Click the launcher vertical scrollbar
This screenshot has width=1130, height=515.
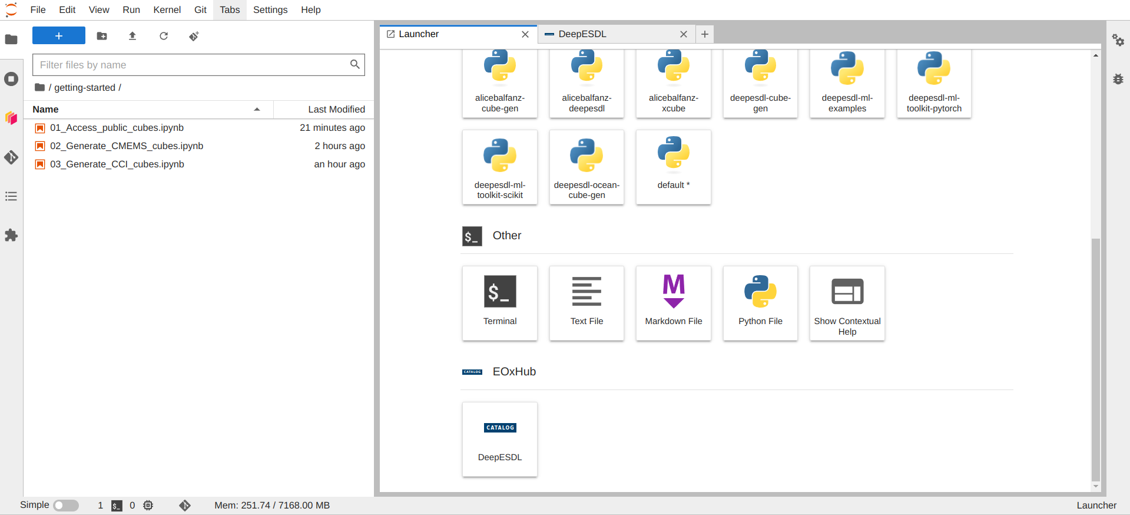click(x=1095, y=359)
